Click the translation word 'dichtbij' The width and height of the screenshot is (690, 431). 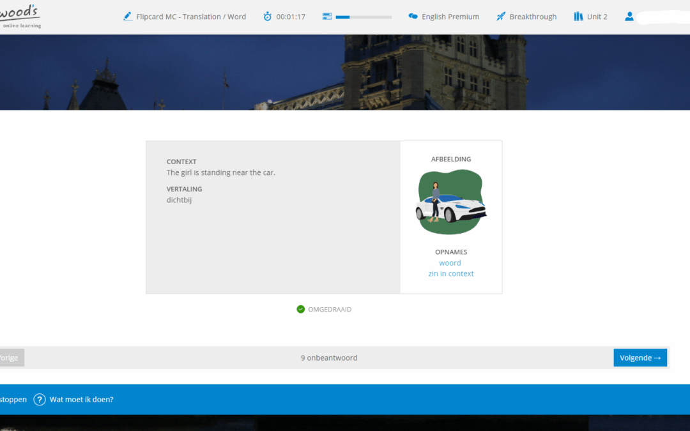tap(179, 200)
